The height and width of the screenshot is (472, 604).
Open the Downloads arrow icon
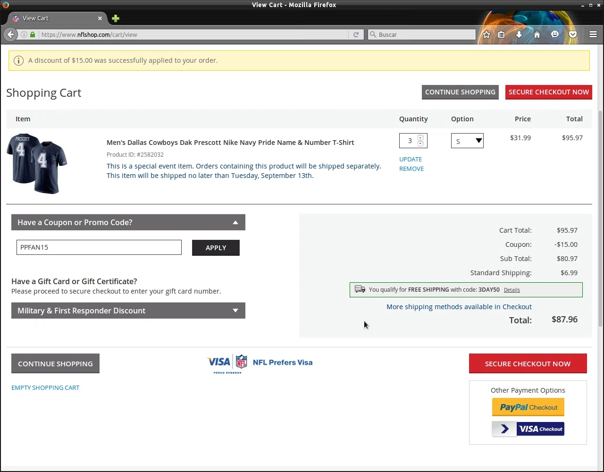point(519,34)
